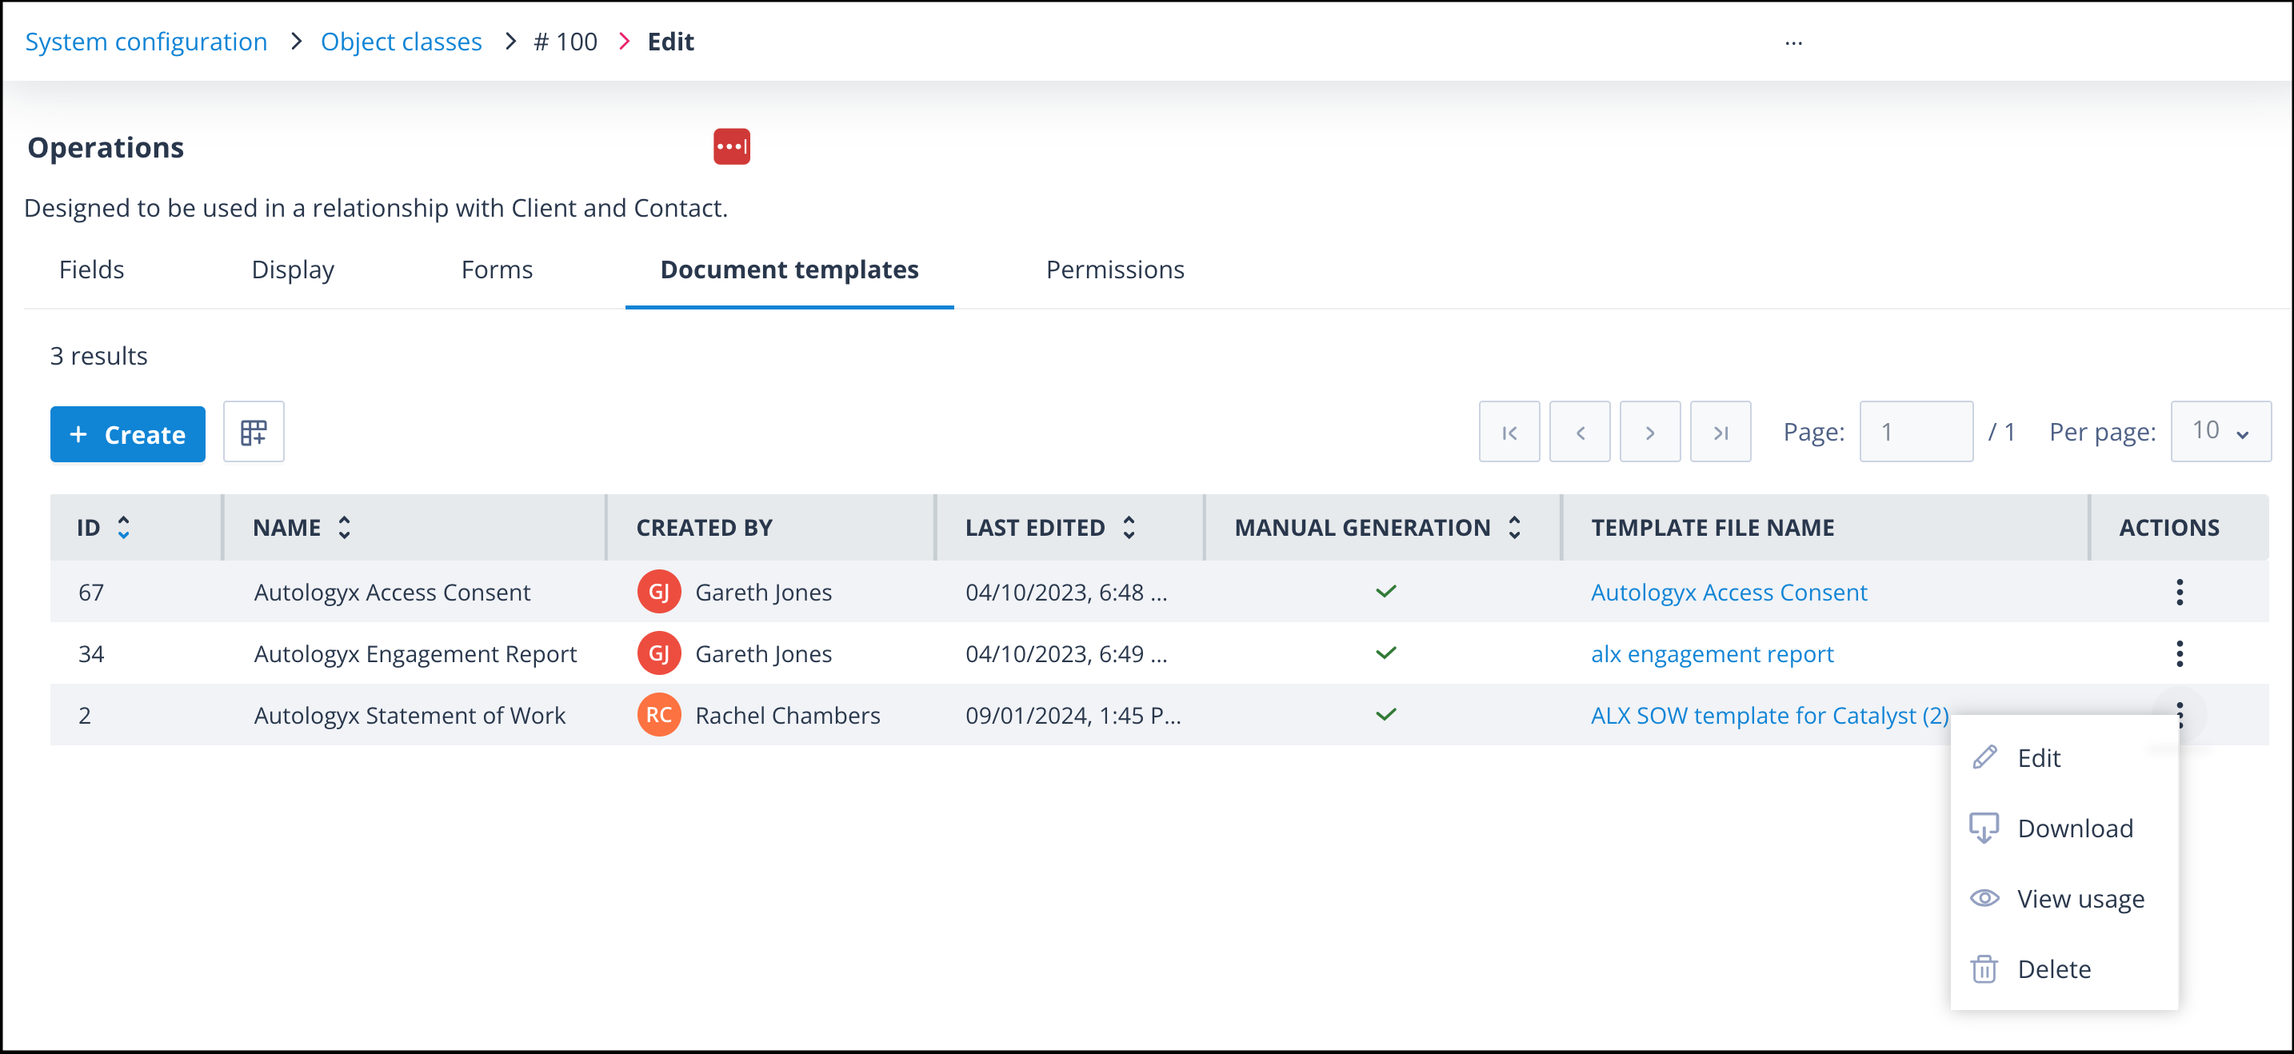Sort by Last Edited column arrows
The width and height of the screenshot is (2294, 1054).
click(1129, 528)
